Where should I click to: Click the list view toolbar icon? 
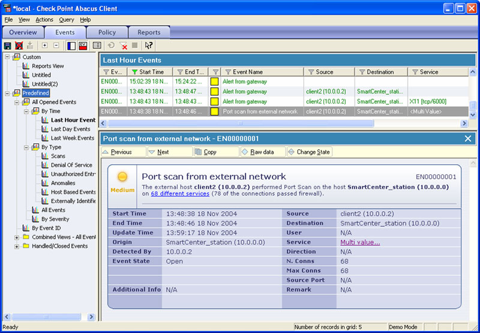coord(97,46)
